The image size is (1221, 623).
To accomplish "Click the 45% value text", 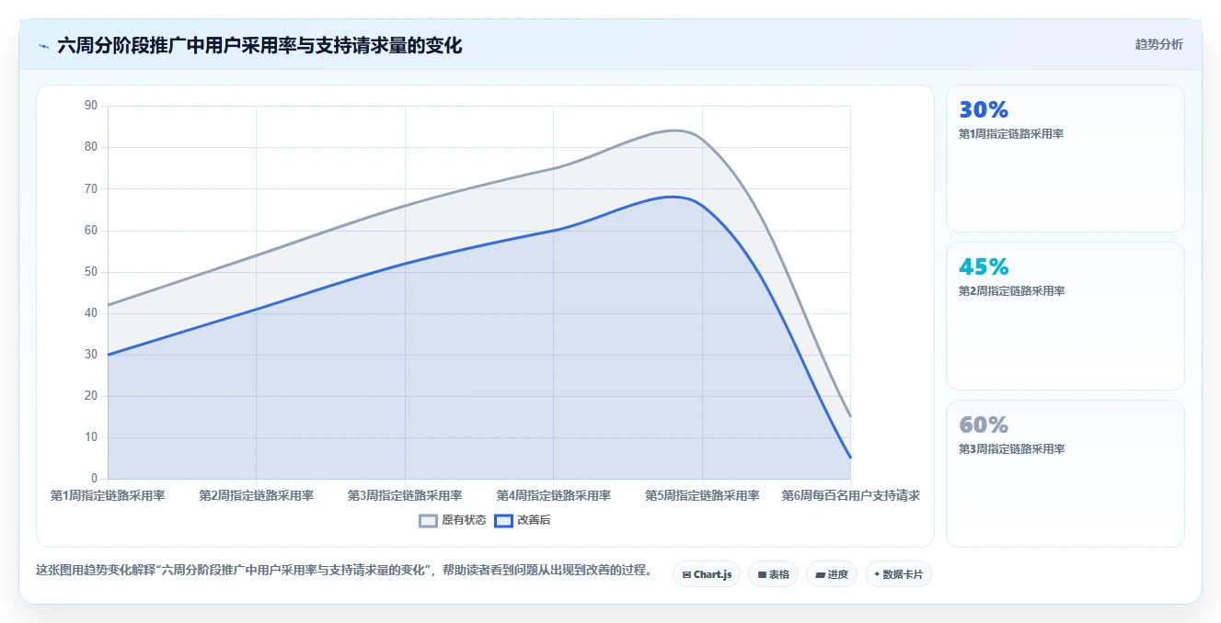I will click(x=984, y=267).
